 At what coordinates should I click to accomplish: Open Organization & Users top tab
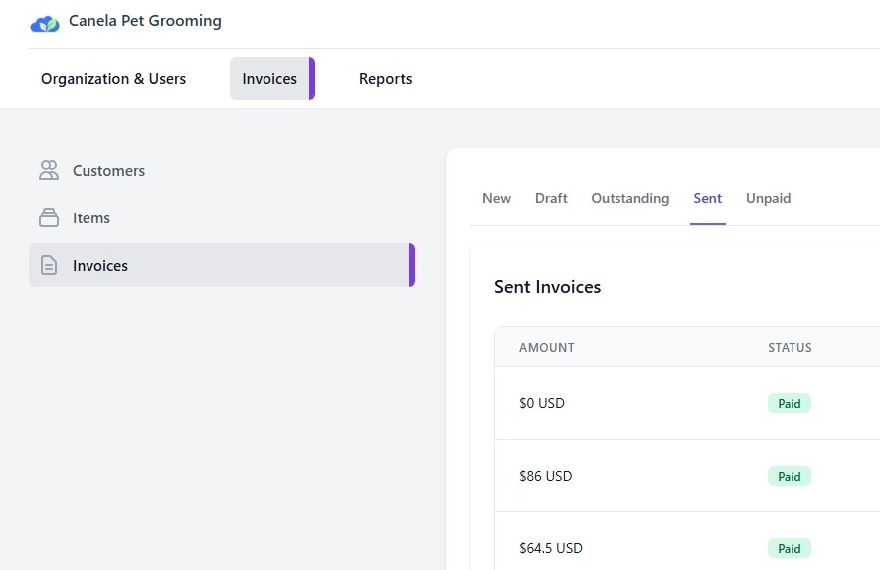113,79
